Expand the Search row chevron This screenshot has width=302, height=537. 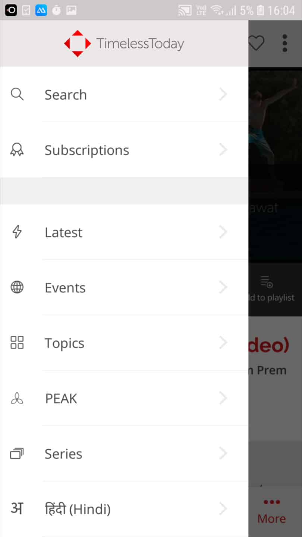point(223,94)
